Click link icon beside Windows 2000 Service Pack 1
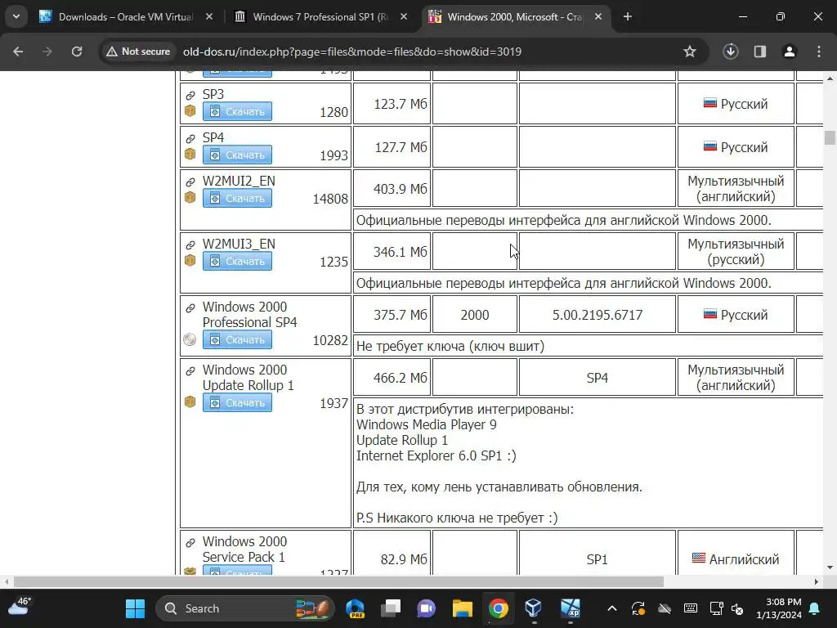This screenshot has width=837, height=628. tap(190, 543)
